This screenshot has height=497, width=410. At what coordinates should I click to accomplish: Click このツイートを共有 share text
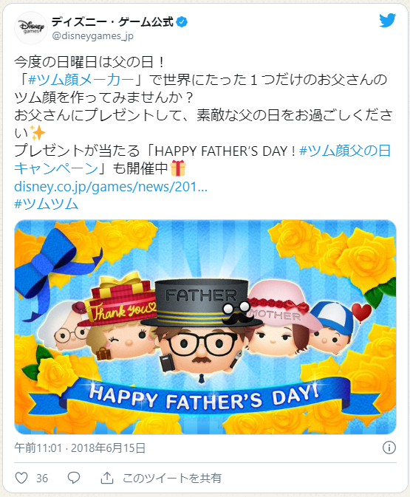(x=172, y=478)
